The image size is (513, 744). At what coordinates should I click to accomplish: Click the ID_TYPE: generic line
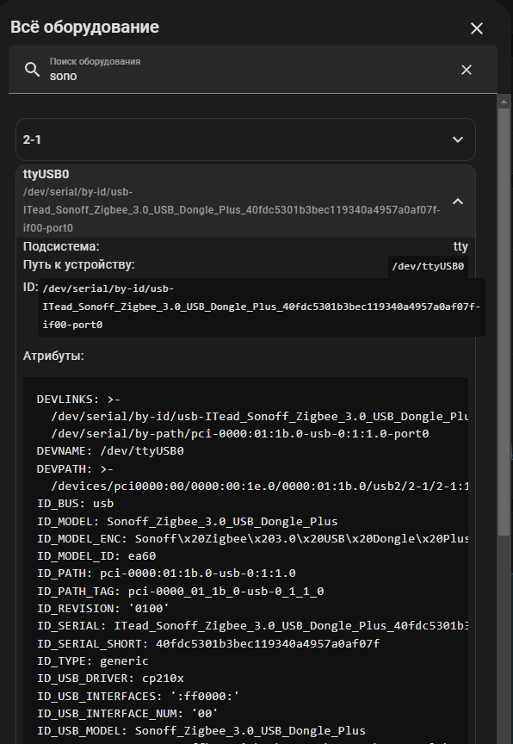93,661
